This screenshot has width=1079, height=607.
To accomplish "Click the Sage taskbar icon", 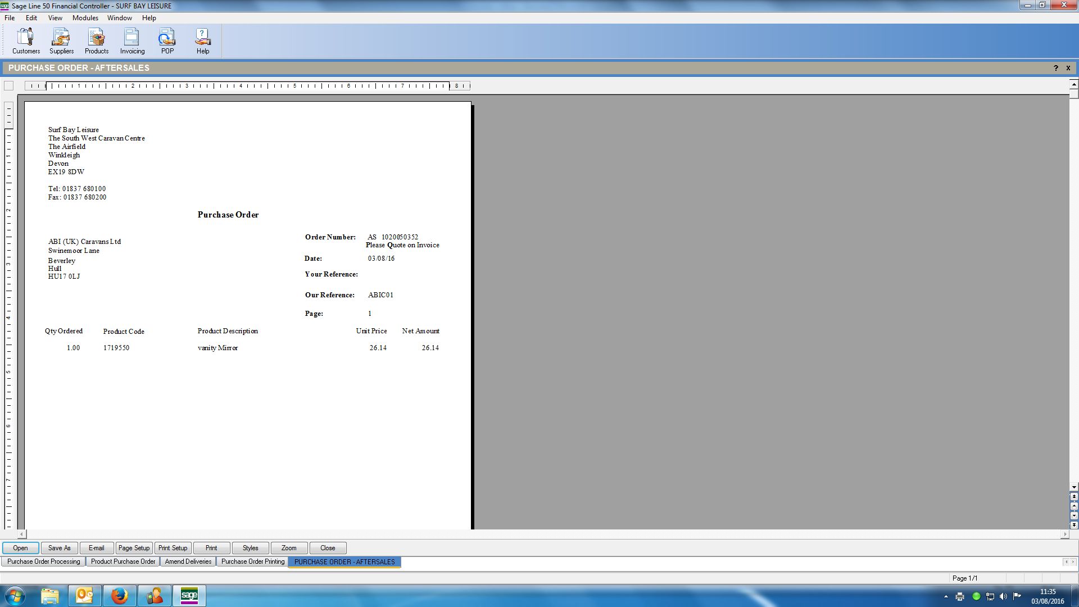I will click(189, 596).
